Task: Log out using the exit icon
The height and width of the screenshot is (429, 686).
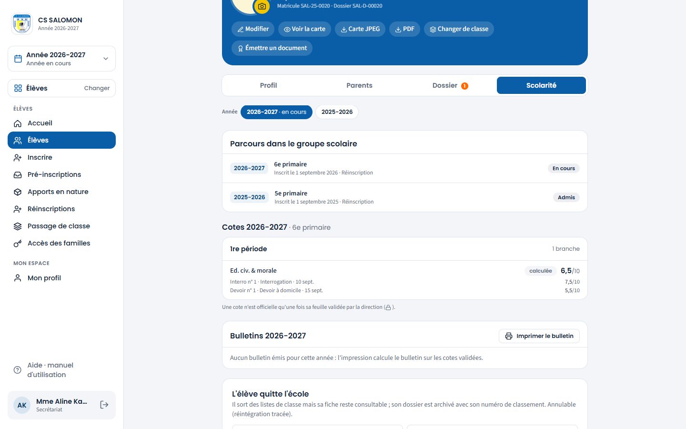Action: (x=104, y=405)
